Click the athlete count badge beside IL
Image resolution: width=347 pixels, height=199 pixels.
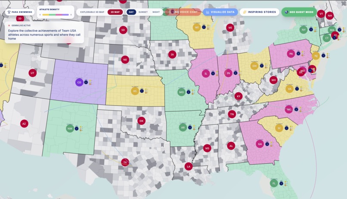click(213, 73)
